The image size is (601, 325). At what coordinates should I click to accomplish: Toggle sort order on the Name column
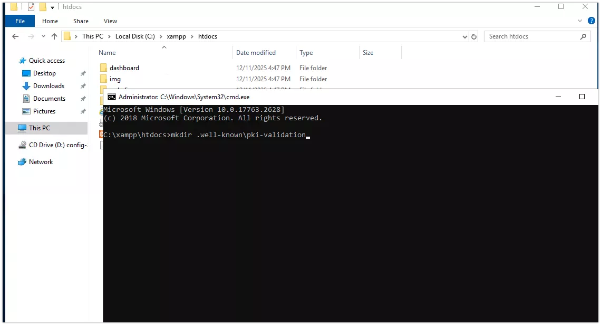point(107,52)
